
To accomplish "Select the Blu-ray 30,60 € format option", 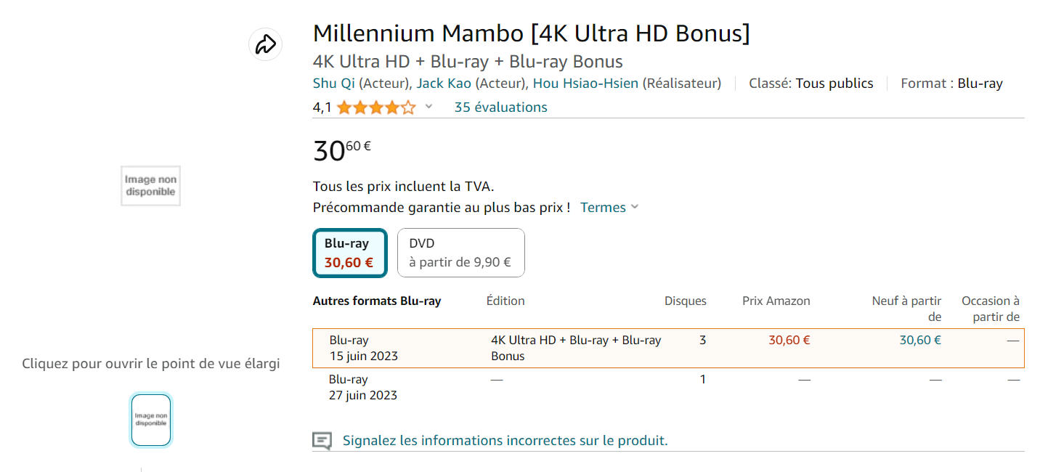I will (x=349, y=253).
